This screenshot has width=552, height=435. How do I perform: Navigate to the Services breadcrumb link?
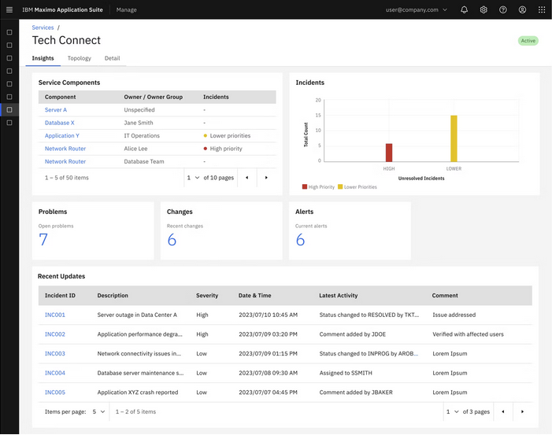click(x=43, y=28)
